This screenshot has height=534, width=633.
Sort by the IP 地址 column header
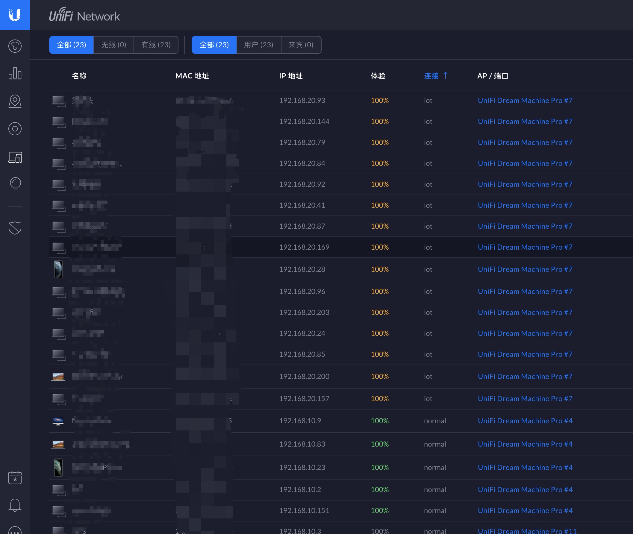(291, 76)
